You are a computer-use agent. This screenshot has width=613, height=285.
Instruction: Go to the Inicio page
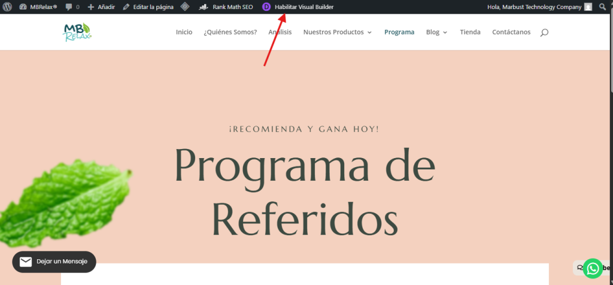point(184,32)
